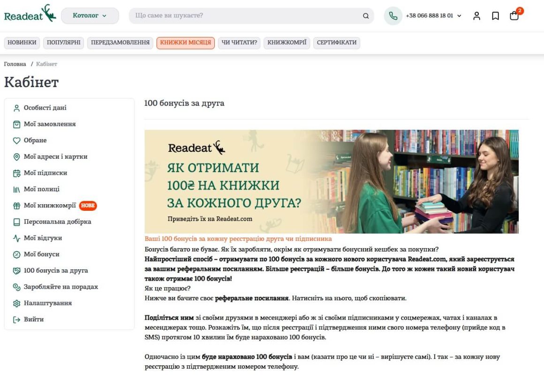The width and height of the screenshot is (544, 378).
Task: Open the bookmarks icon in header
Action: pos(495,15)
